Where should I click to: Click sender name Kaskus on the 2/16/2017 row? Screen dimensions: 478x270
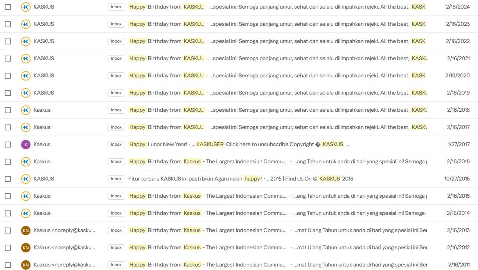coord(42,127)
